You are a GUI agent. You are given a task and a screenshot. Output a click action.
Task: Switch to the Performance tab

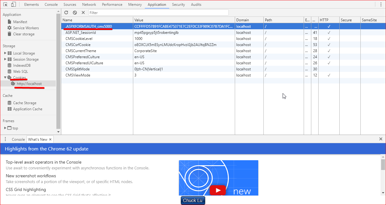(x=112, y=5)
